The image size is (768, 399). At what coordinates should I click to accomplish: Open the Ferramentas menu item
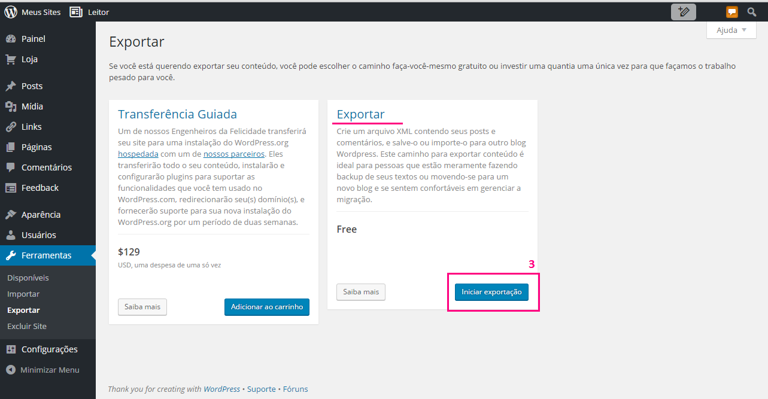point(48,255)
